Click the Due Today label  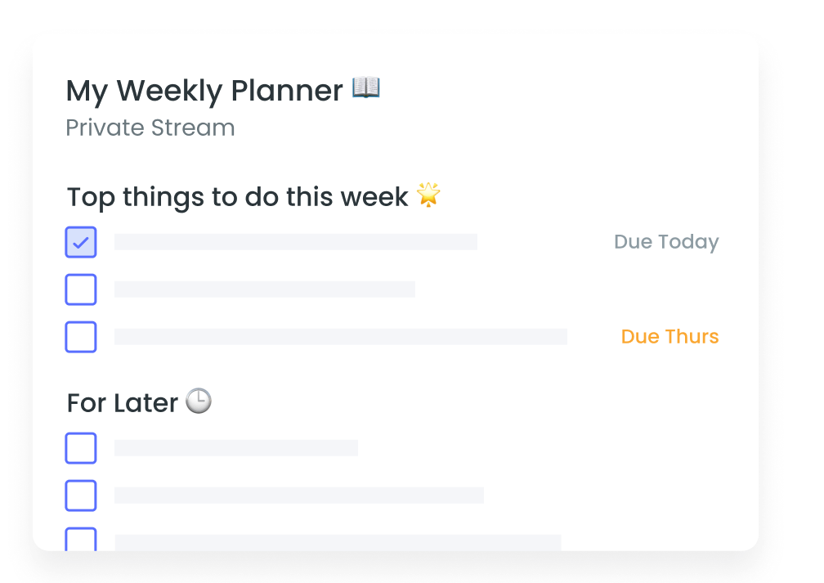tap(666, 242)
